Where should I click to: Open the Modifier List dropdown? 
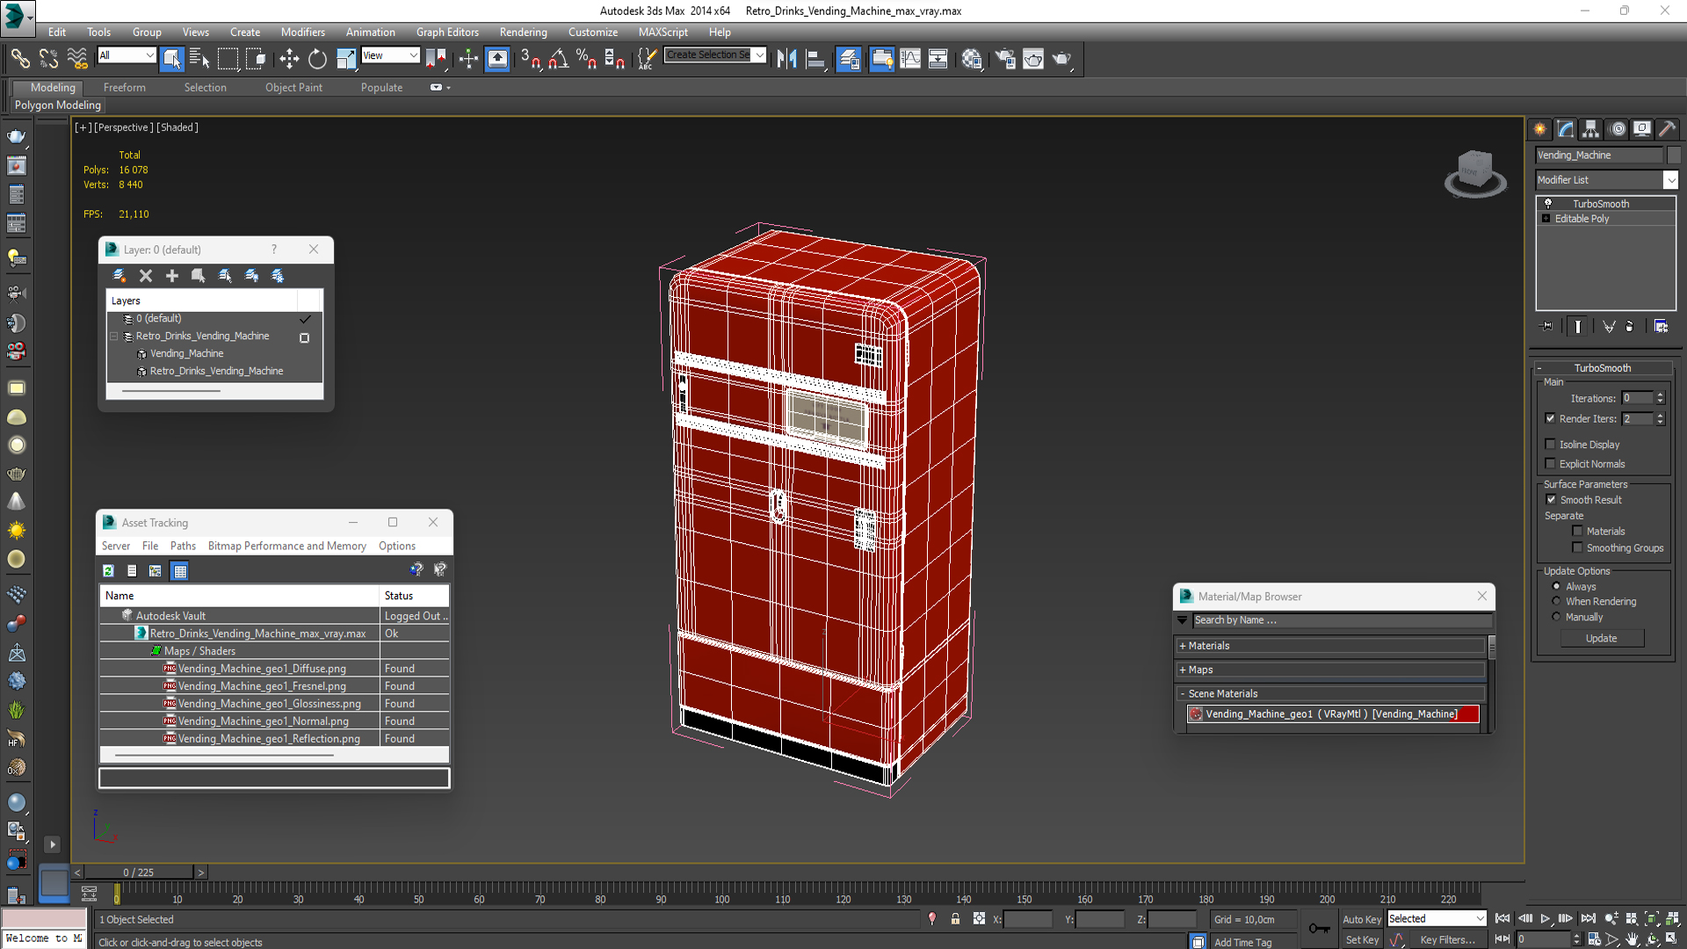[1670, 180]
